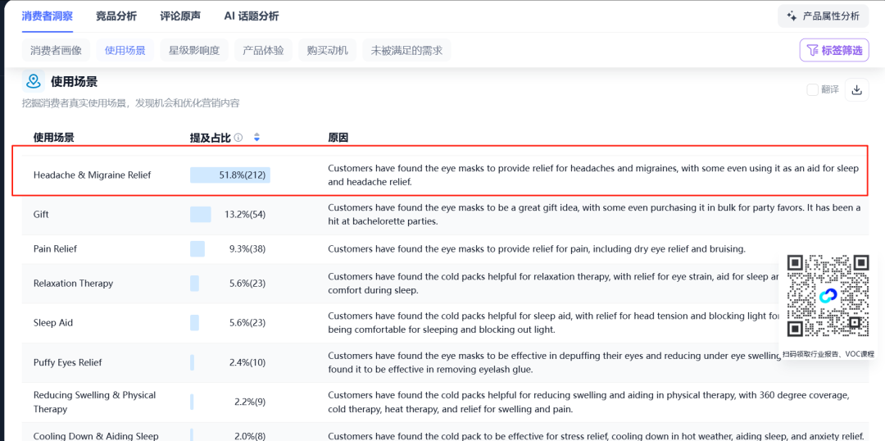Viewport: 885px width, 441px height.
Task: Click the 标签筛选 filter button
Action: point(834,50)
